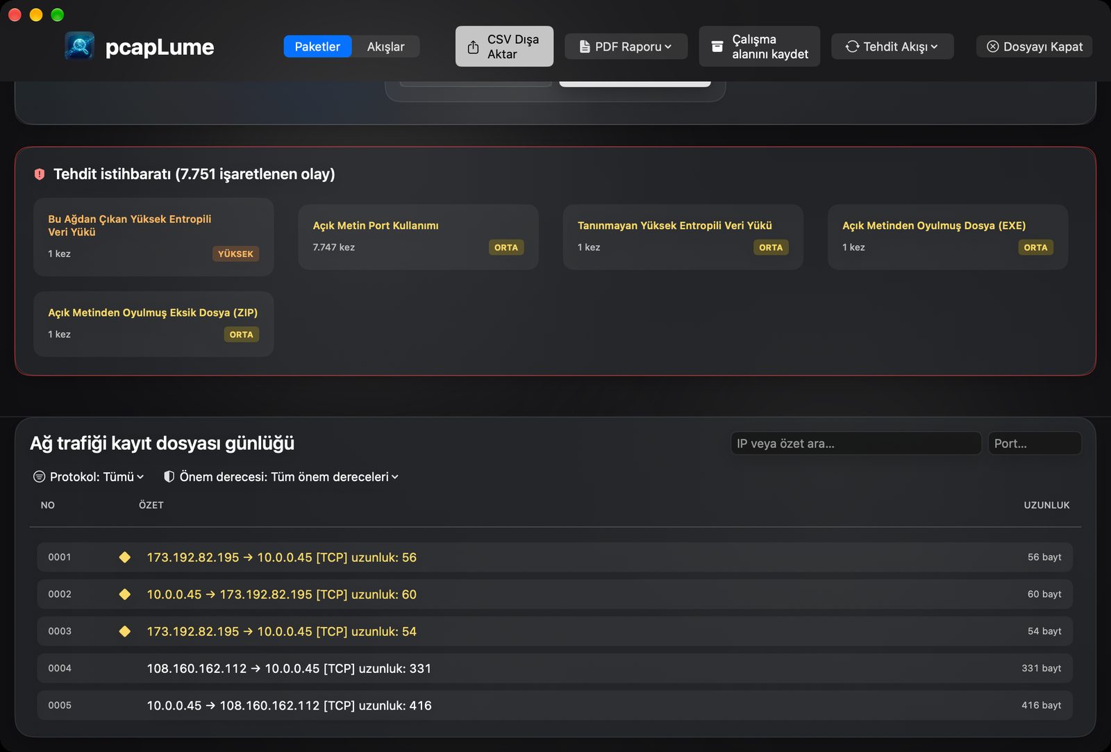Open the Protokol: Tümü filter dropdown
The image size is (1111, 752).
89,477
